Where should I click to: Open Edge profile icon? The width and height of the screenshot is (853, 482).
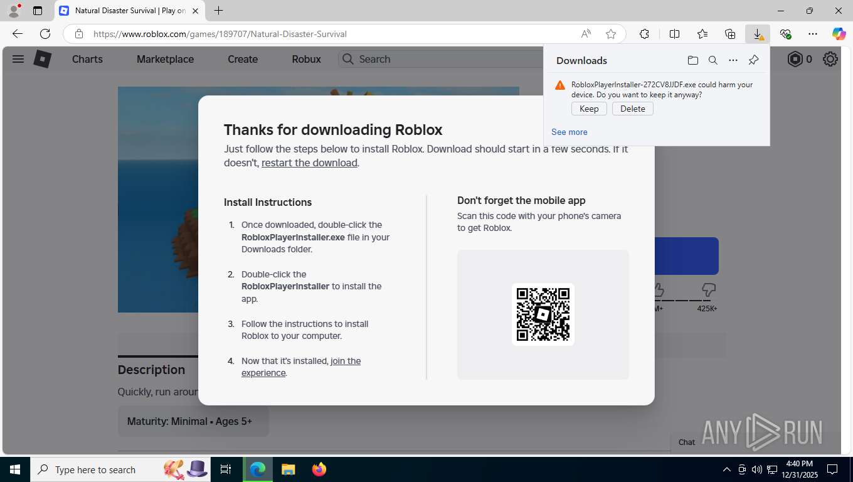13,11
